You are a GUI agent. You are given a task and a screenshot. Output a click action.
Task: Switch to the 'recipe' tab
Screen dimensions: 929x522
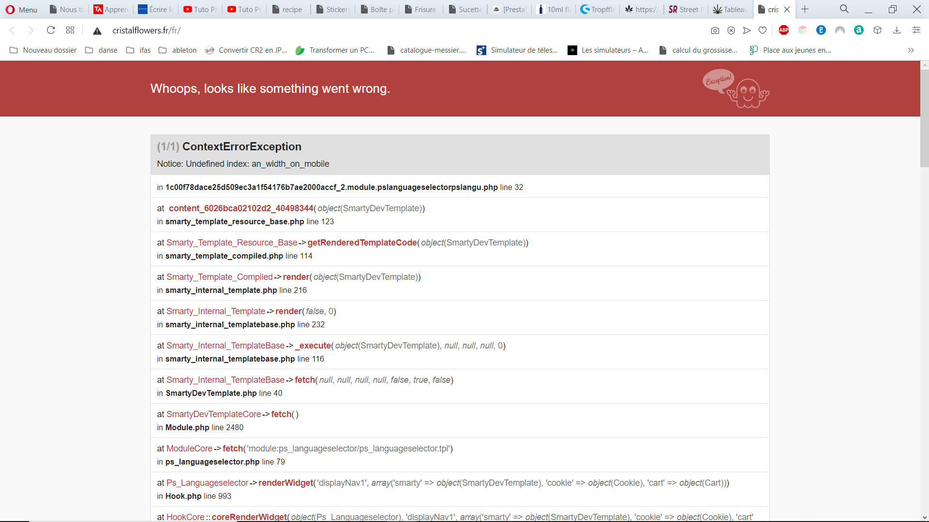(287, 10)
